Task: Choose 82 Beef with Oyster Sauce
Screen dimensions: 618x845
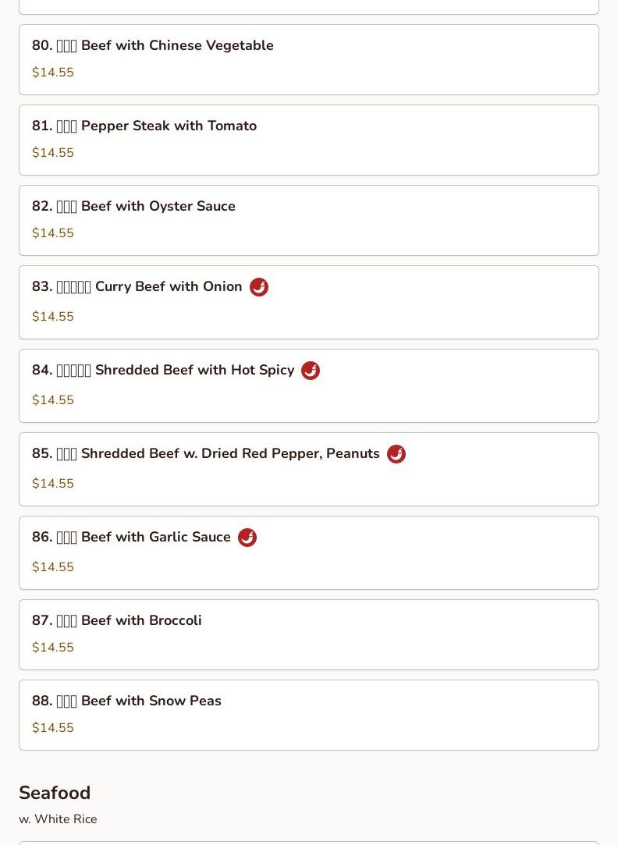Action: click(x=309, y=220)
